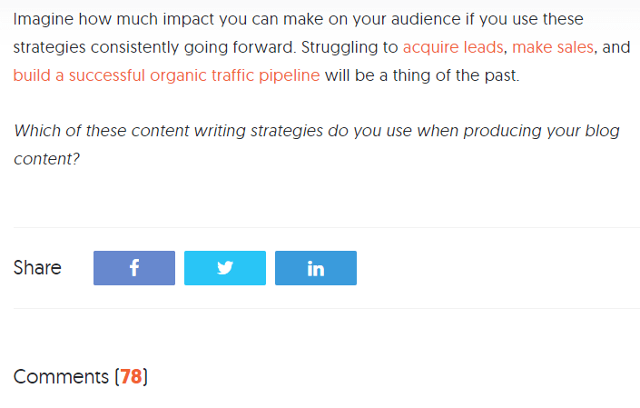Click the divider line above the Share row
This screenshot has width=640, height=408.
[x=327, y=227]
